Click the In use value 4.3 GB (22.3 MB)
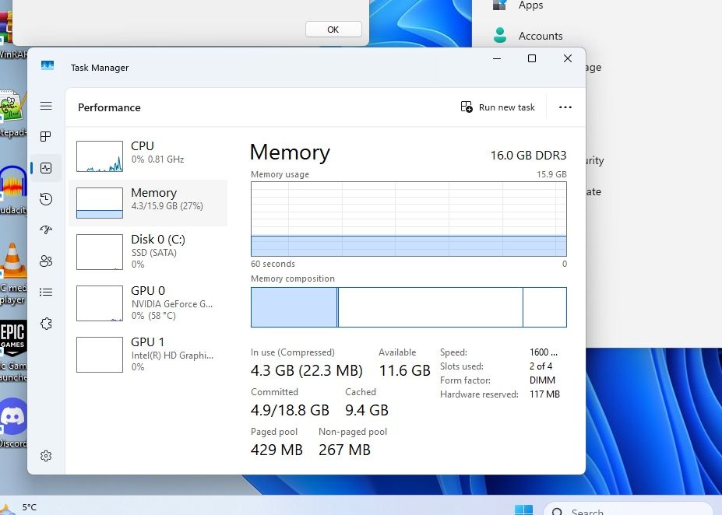The image size is (722, 515). point(307,370)
